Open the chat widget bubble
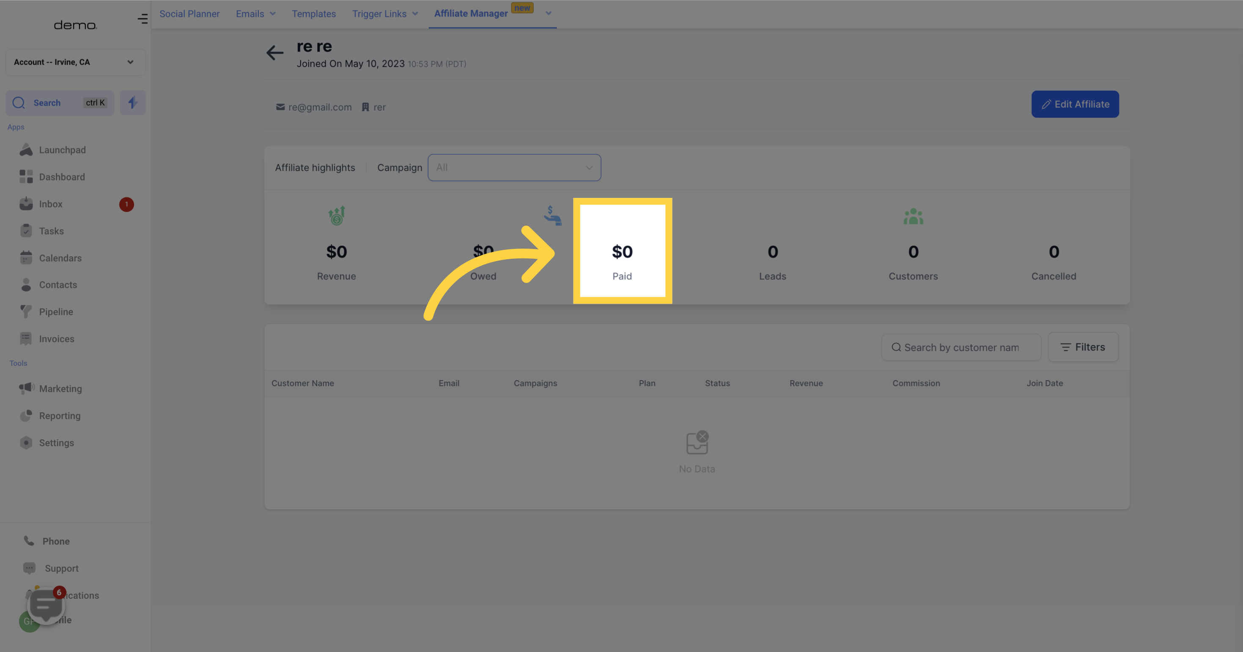 pos(45,606)
